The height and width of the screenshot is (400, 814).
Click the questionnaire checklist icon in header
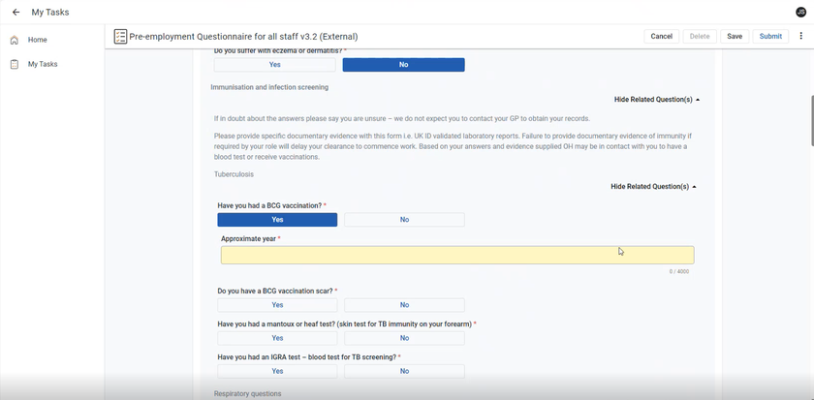coord(120,36)
